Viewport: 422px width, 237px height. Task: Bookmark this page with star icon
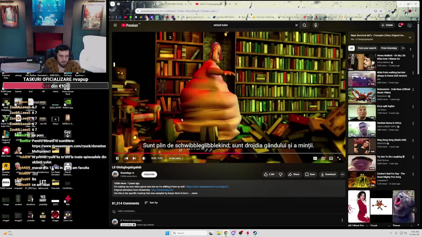click(x=381, y=11)
